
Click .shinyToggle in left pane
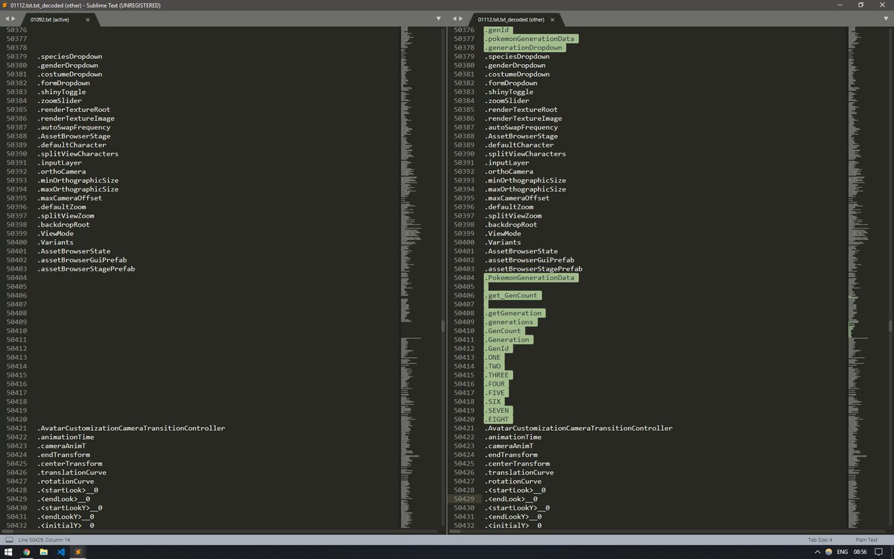click(62, 92)
